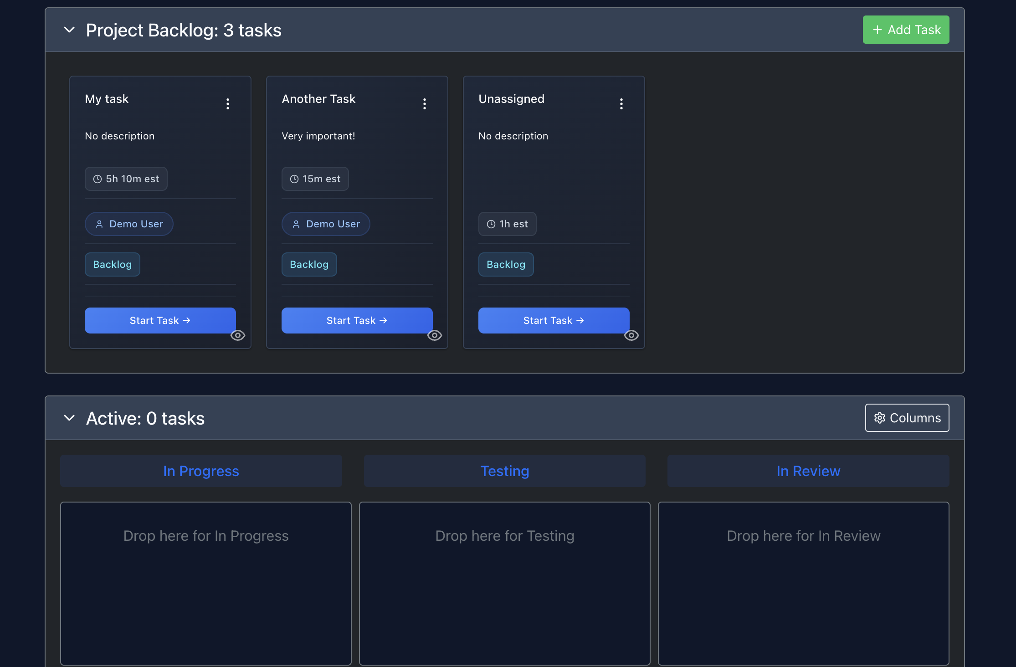Collapse the Active tasks section

[69, 418]
